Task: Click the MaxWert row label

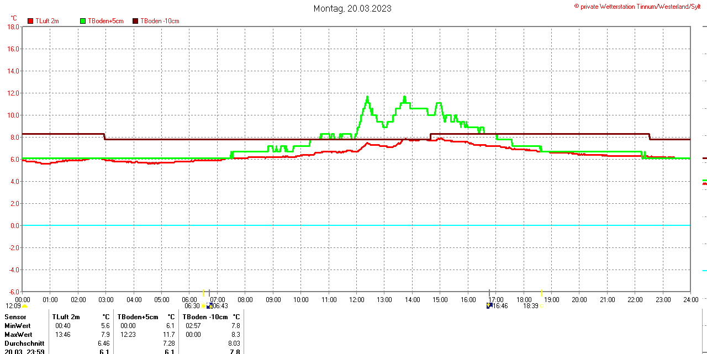Action: [18, 335]
